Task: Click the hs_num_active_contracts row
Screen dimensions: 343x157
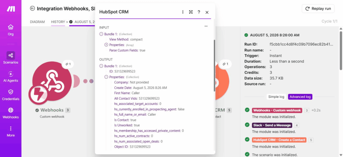Action: tap(133, 136)
